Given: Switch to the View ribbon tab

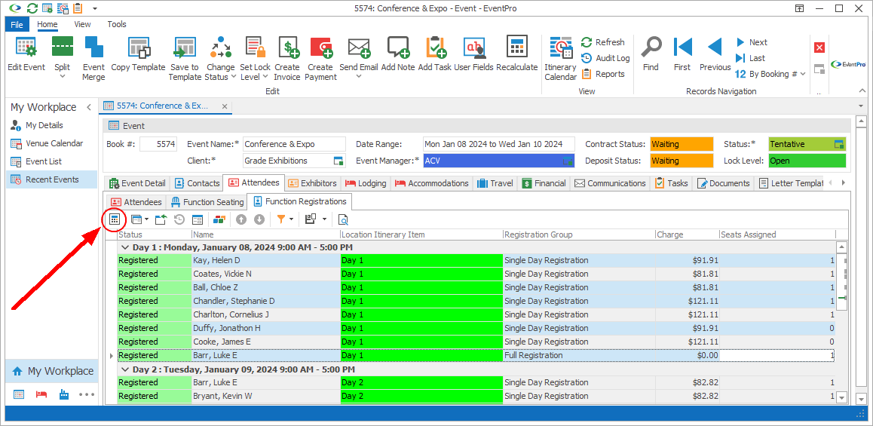Looking at the screenshot, I should [82, 24].
